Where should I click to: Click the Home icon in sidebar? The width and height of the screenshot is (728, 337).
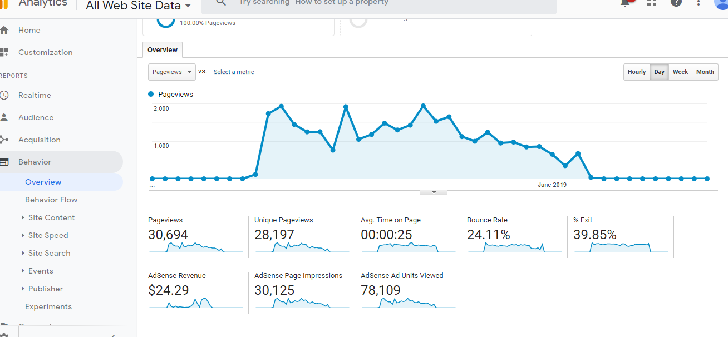click(4, 30)
